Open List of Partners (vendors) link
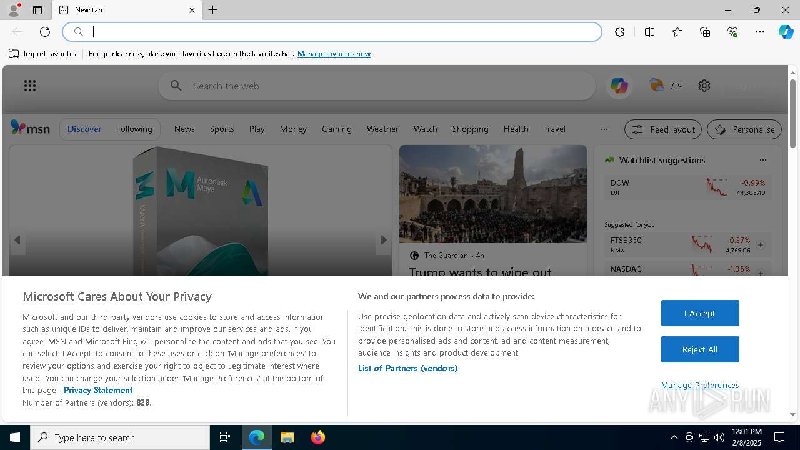 point(407,368)
